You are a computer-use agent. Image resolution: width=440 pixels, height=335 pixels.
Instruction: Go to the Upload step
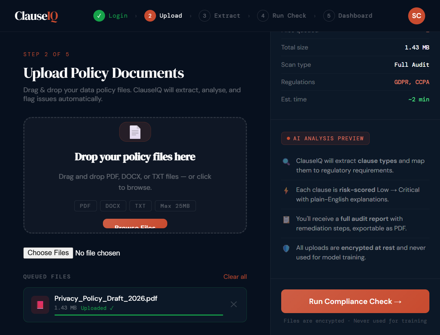(163, 16)
